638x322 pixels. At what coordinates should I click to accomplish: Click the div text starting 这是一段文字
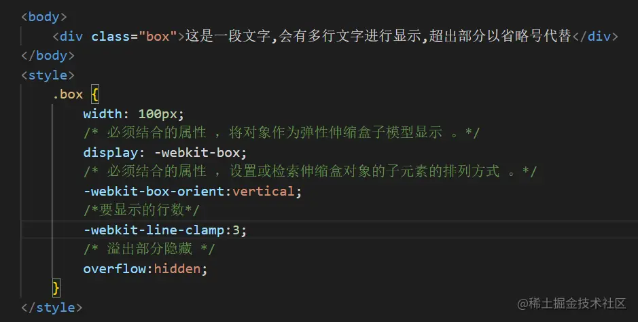[378, 36]
